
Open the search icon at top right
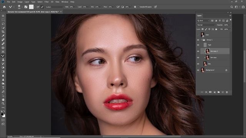pyautogui.click(x=231, y=7)
